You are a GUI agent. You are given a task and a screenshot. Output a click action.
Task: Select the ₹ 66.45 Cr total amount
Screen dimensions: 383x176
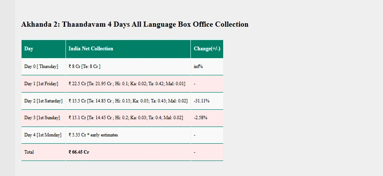[79, 152]
